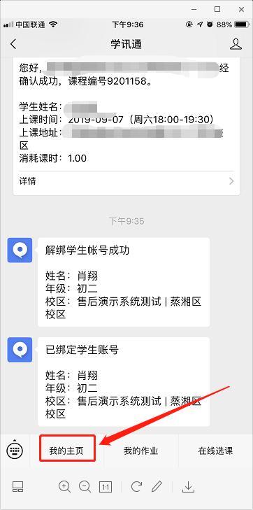Expand 详情 row via right chevron

231,181
